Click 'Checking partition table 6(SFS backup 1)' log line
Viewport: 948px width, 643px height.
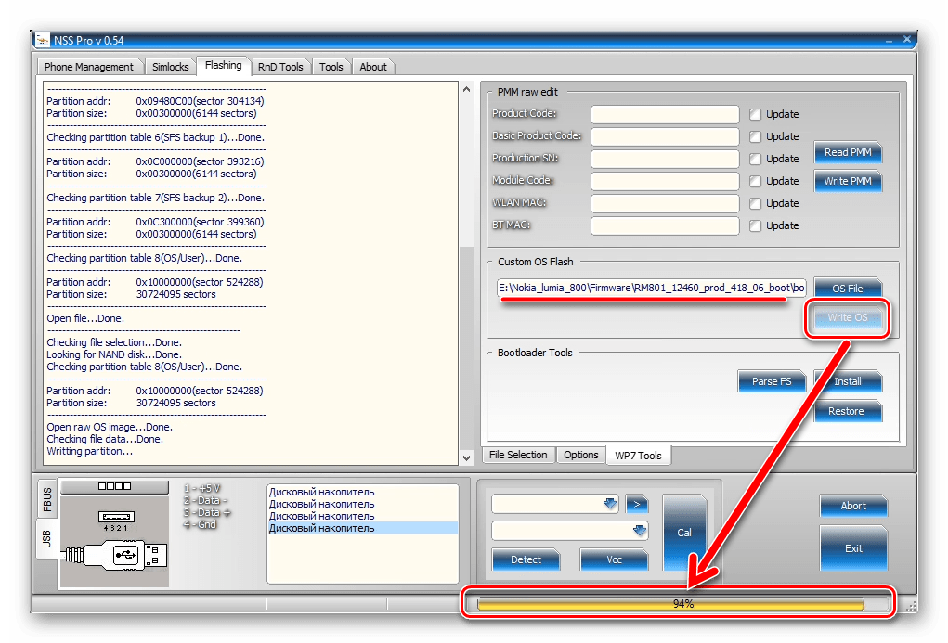(155, 137)
